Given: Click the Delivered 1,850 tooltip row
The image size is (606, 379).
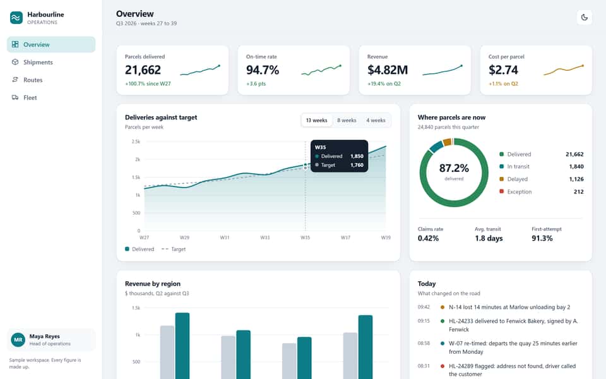Looking at the screenshot, I should tap(339, 156).
